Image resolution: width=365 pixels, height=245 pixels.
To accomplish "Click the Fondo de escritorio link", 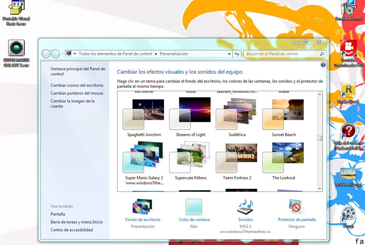I will point(143,220).
